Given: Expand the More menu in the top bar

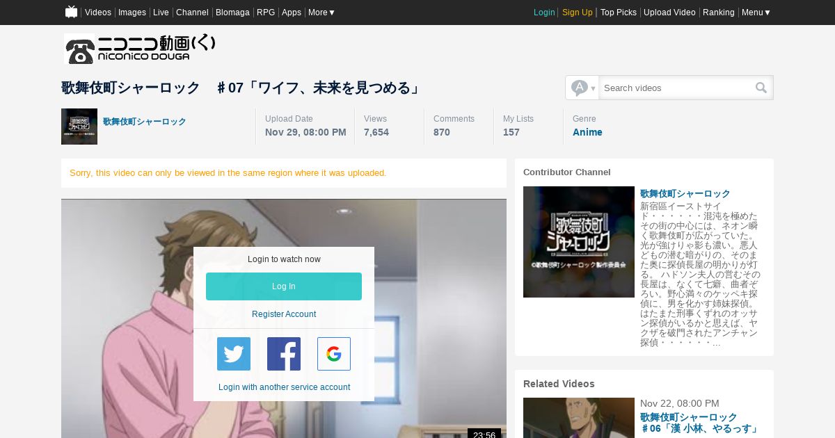Looking at the screenshot, I should tap(321, 13).
